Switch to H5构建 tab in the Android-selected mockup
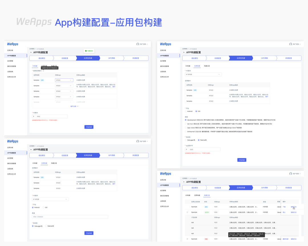 (35, 163)
